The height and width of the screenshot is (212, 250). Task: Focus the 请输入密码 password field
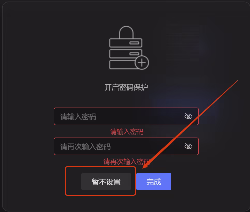click(x=126, y=116)
